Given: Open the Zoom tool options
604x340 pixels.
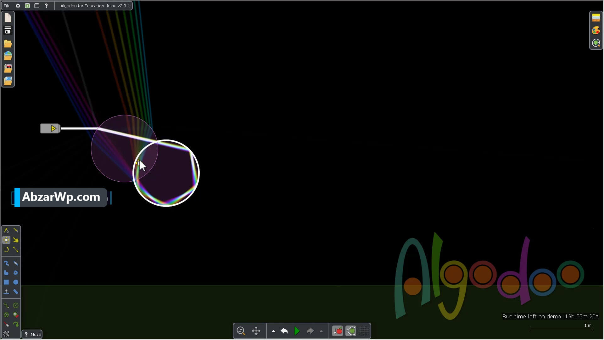Looking at the screenshot, I should [x=241, y=331].
